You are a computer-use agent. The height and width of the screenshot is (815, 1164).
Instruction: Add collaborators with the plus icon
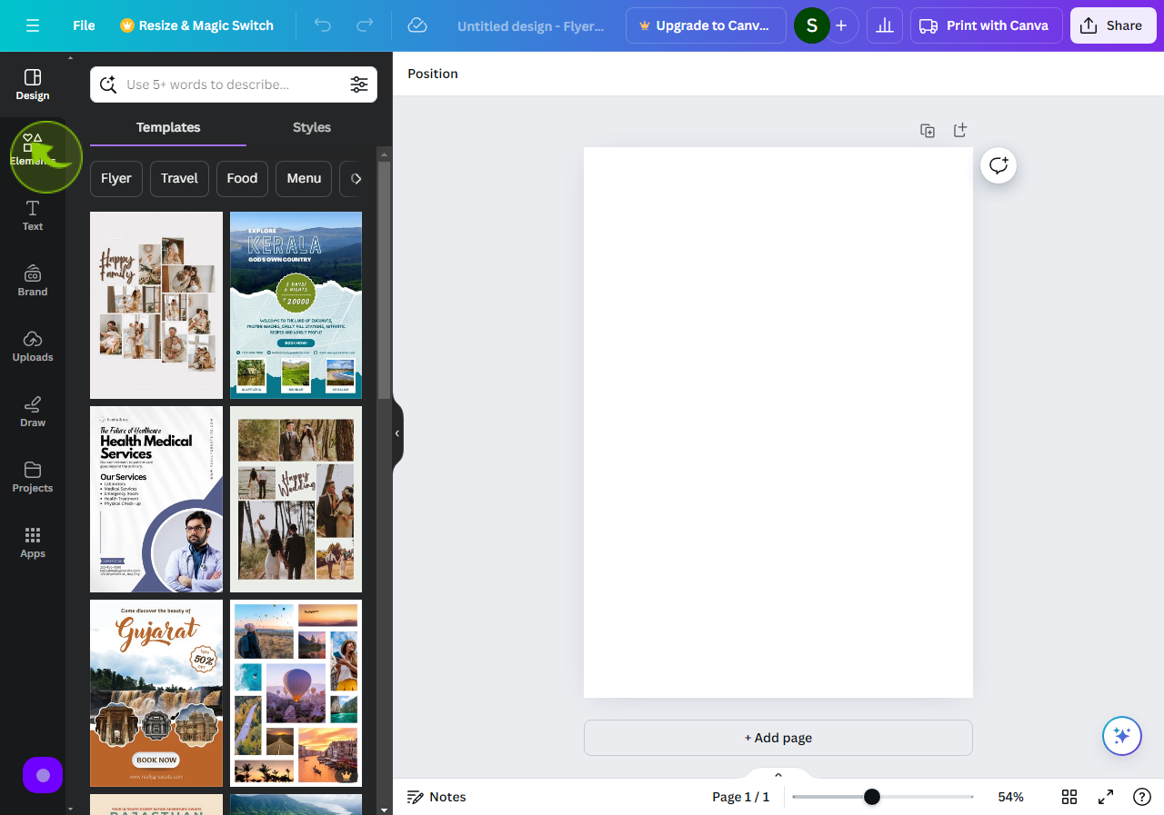pyautogui.click(x=841, y=25)
